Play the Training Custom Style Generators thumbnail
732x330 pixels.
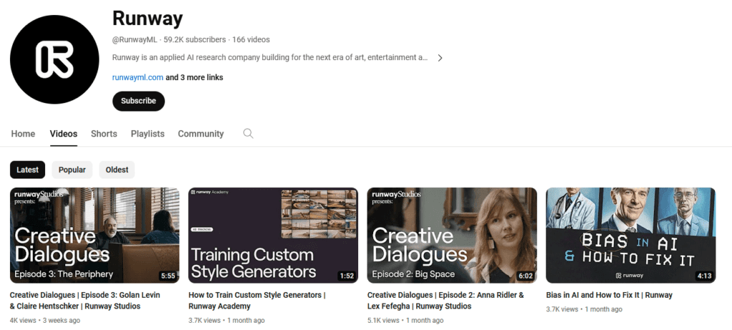pyautogui.click(x=273, y=235)
